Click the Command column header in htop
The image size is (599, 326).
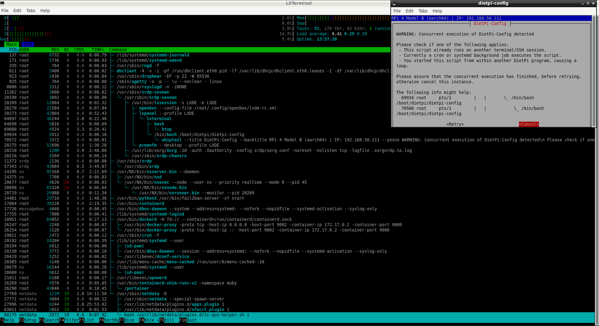118,50
